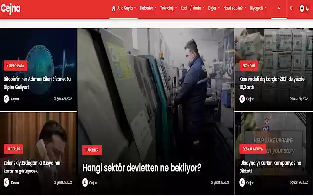Click Cejna author avatar on Kısa vadeli article

(242, 99)
